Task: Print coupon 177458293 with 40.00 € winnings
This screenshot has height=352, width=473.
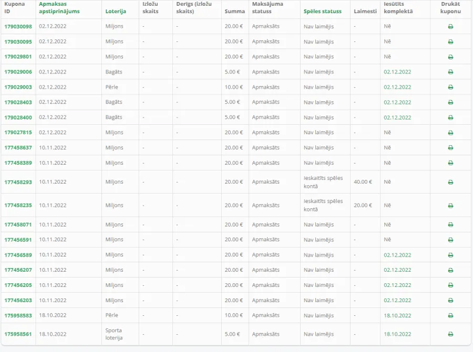Action: pos(450,182)
